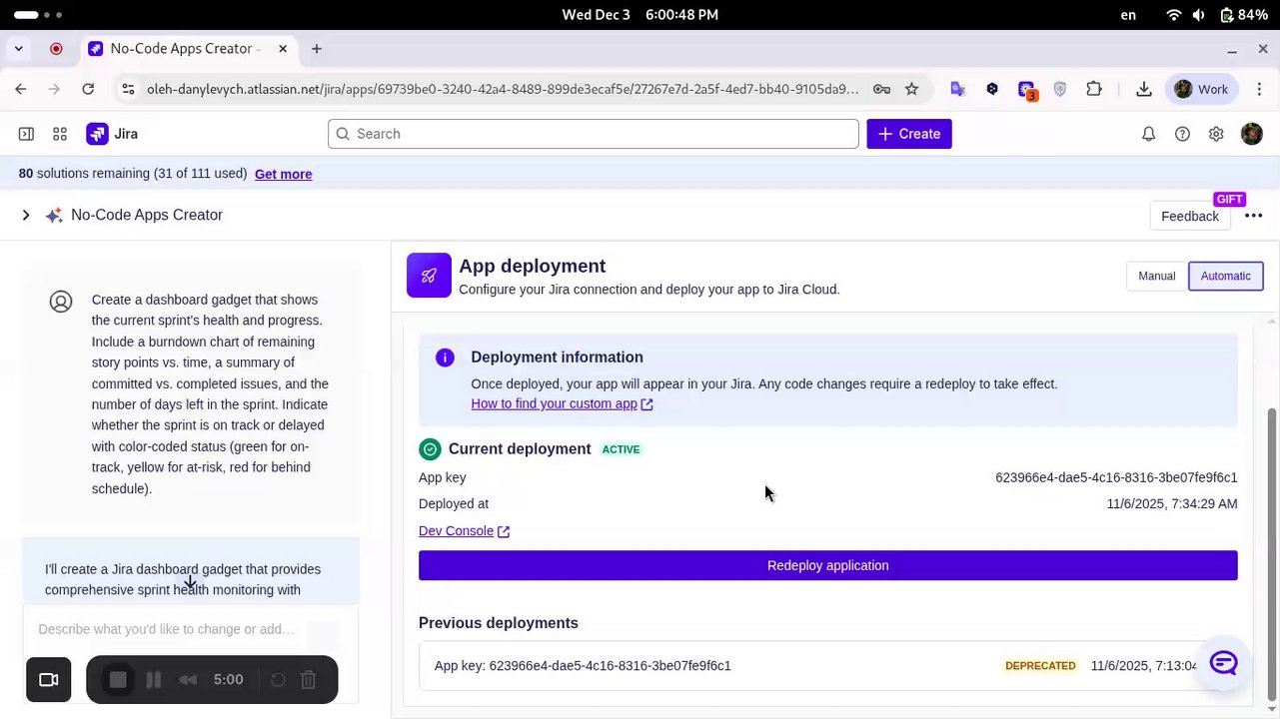Open the Jira help icon
The image size is (1280, 719).
(1183, 134)
